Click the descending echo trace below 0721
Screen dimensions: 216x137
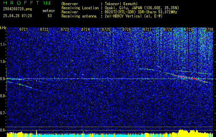click(x=20, y=85)
